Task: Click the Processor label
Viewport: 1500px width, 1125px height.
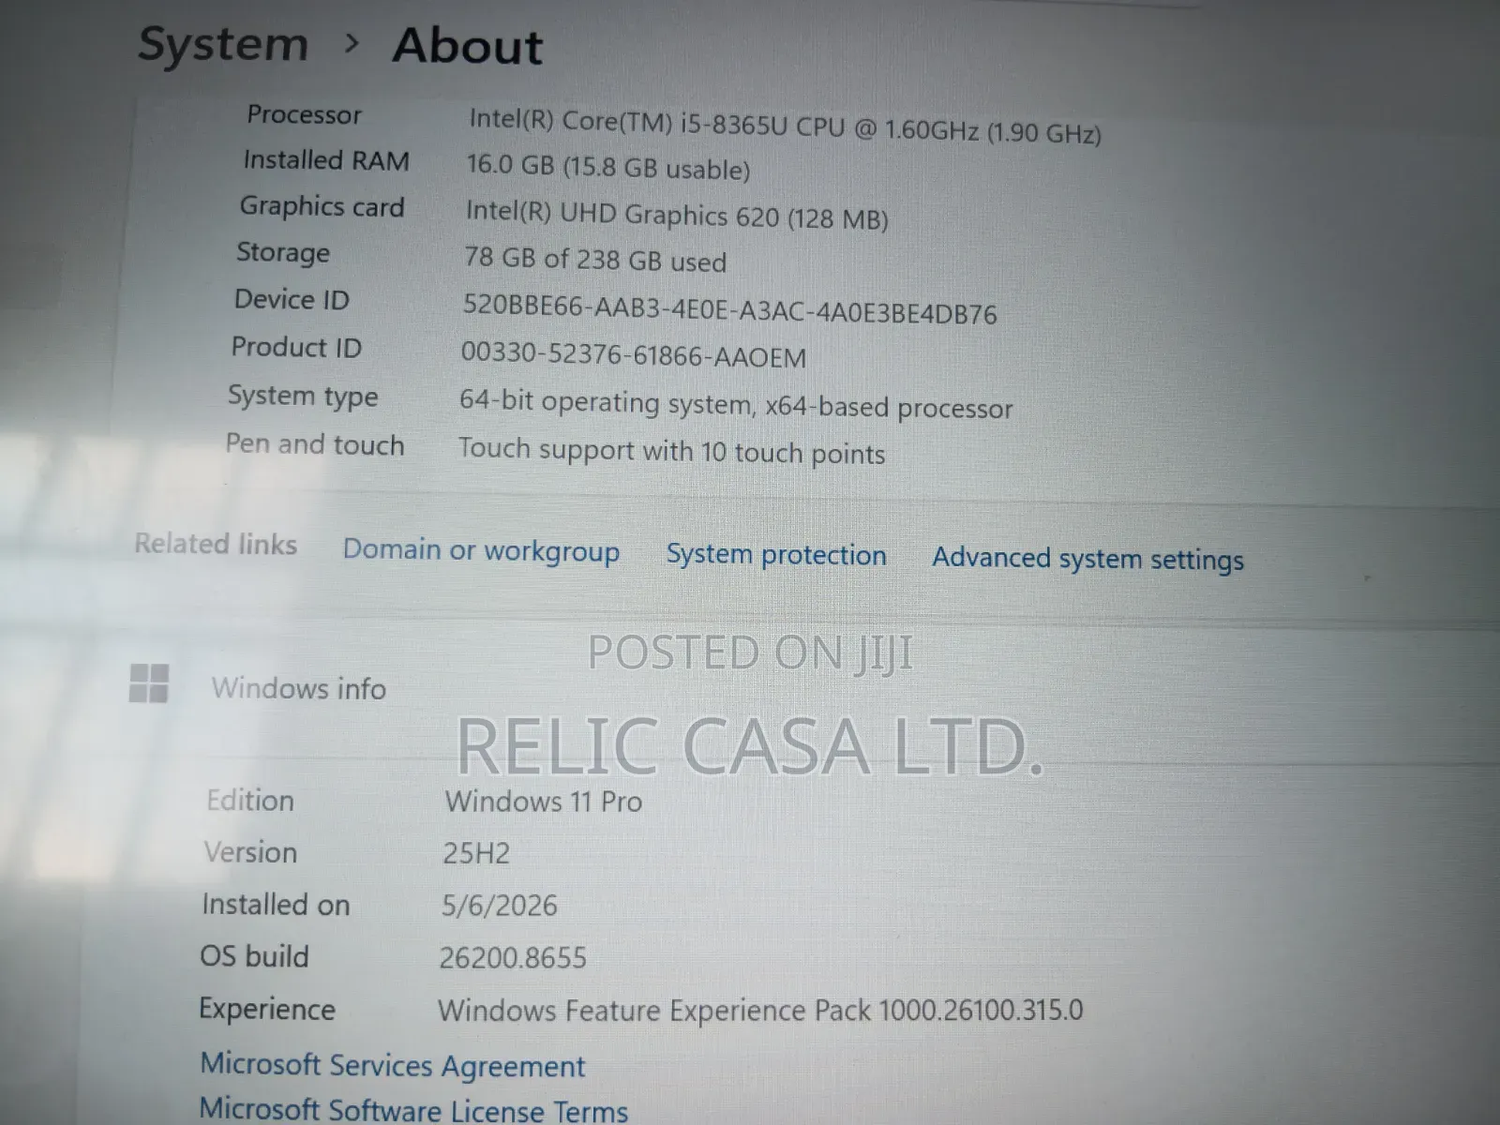Action: 304,114
